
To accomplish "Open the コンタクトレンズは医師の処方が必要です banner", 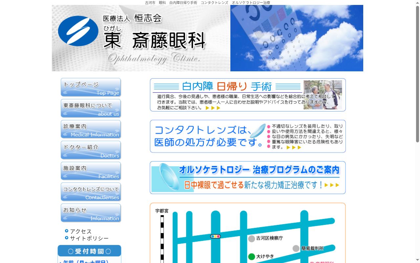I will click(x=248, y=136).
